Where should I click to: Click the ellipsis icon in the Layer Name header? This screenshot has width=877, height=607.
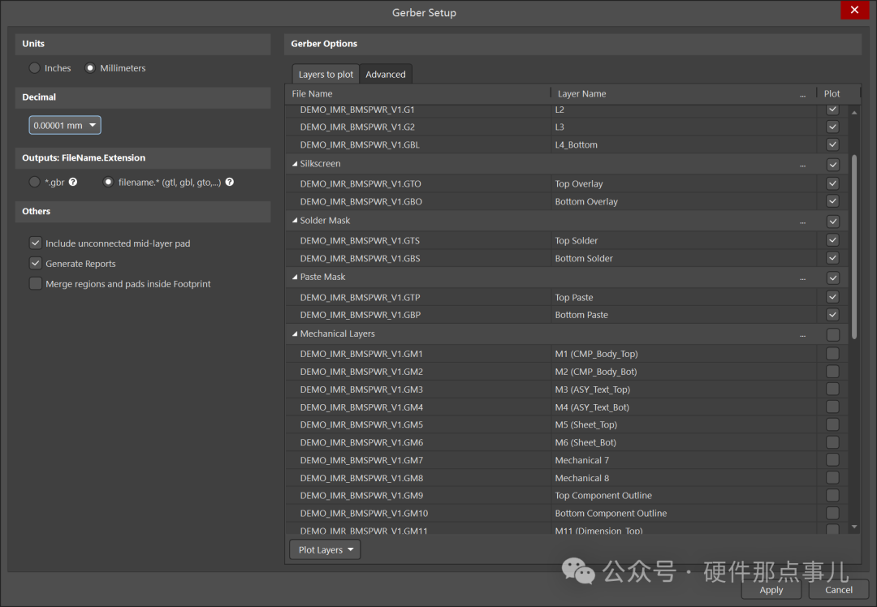tap(802, 94)
